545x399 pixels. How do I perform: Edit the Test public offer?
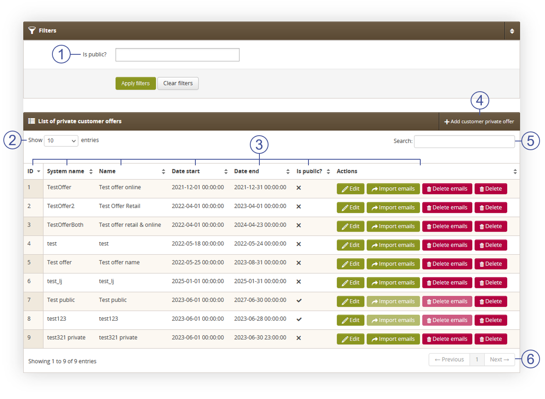(x=350, y=302)
